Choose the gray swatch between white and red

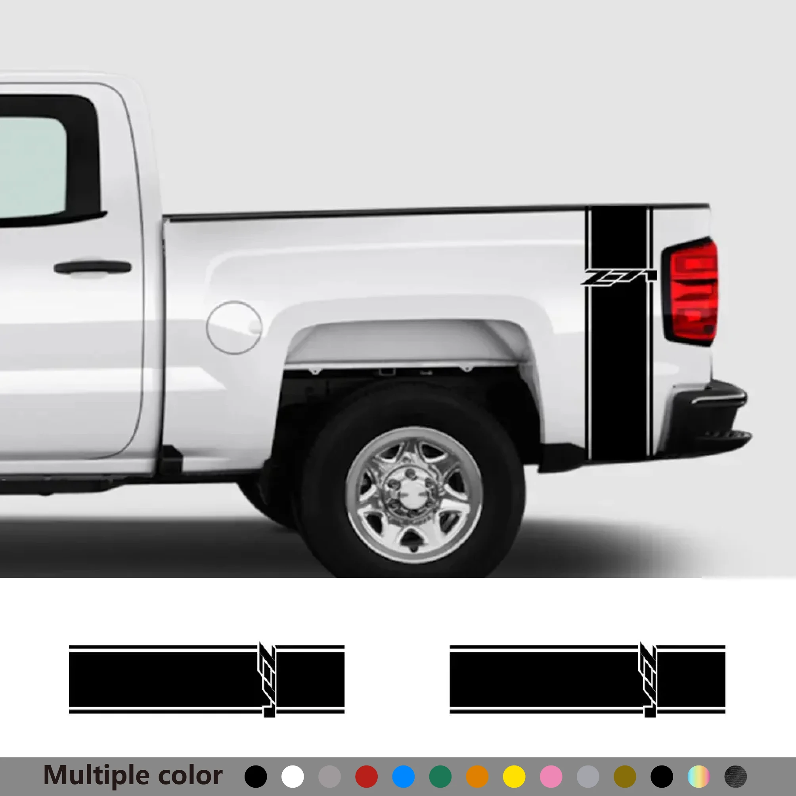click(329, 777)
